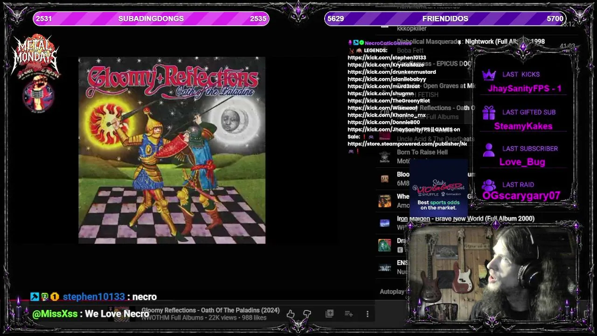Open the kick.com/Khanino_mx link
Image resolution: width=597 pixels, height=336 pixels.
click(387, 115)
